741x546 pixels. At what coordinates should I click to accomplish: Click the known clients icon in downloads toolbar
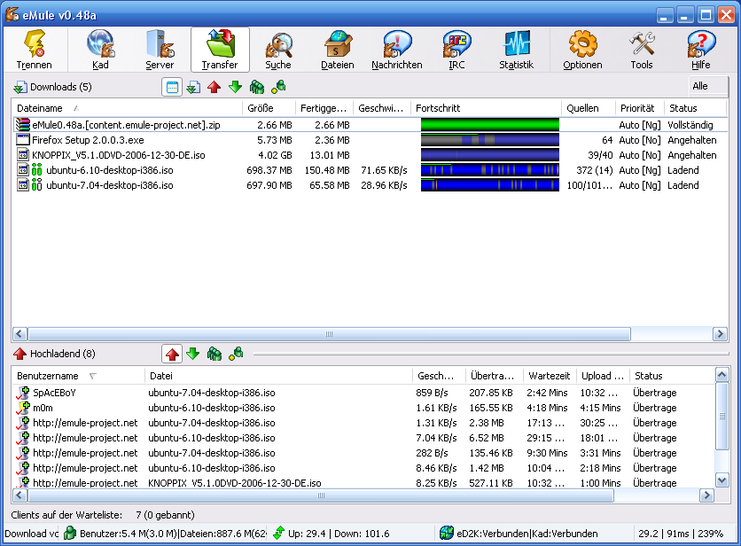tap(278, 87)
